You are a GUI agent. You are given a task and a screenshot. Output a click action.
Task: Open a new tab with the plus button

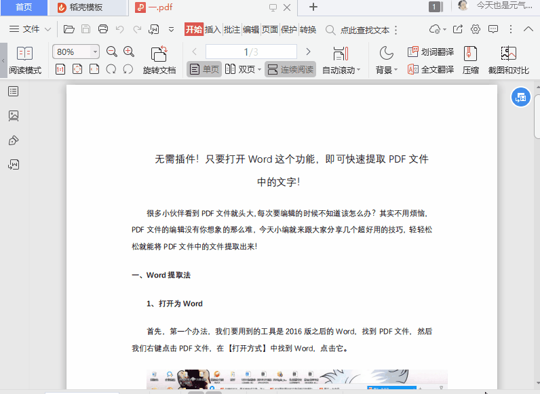coord(313,7)
